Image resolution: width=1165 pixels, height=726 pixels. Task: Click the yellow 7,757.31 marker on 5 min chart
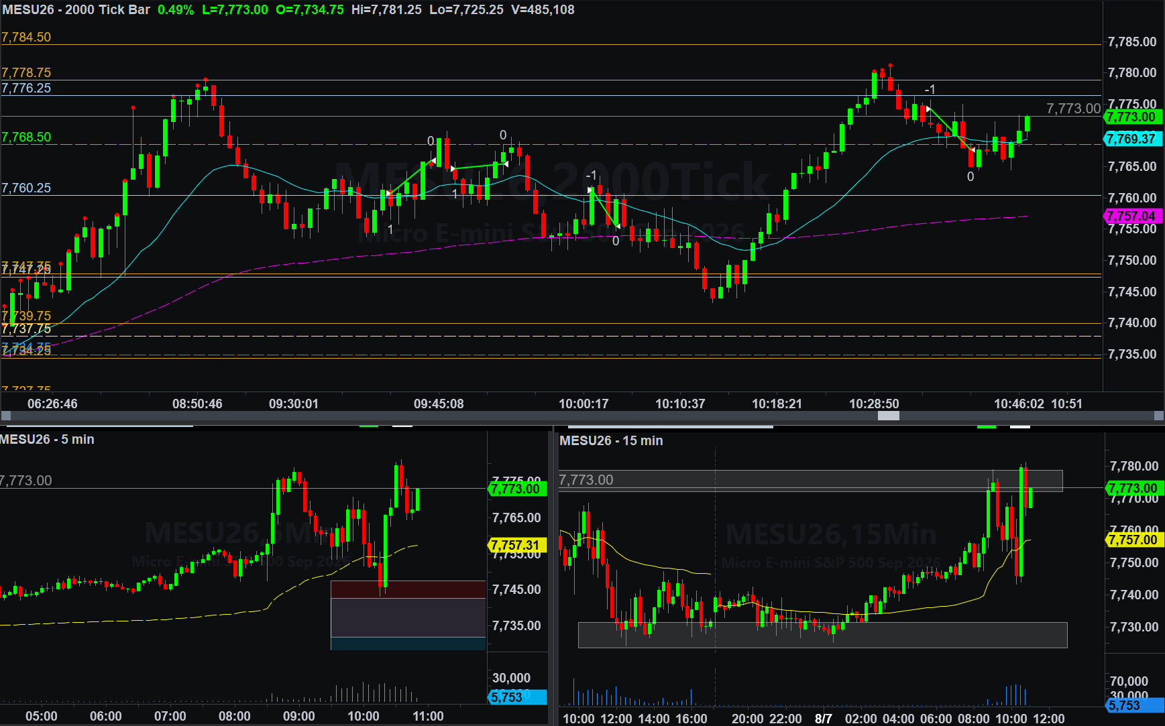516,545
